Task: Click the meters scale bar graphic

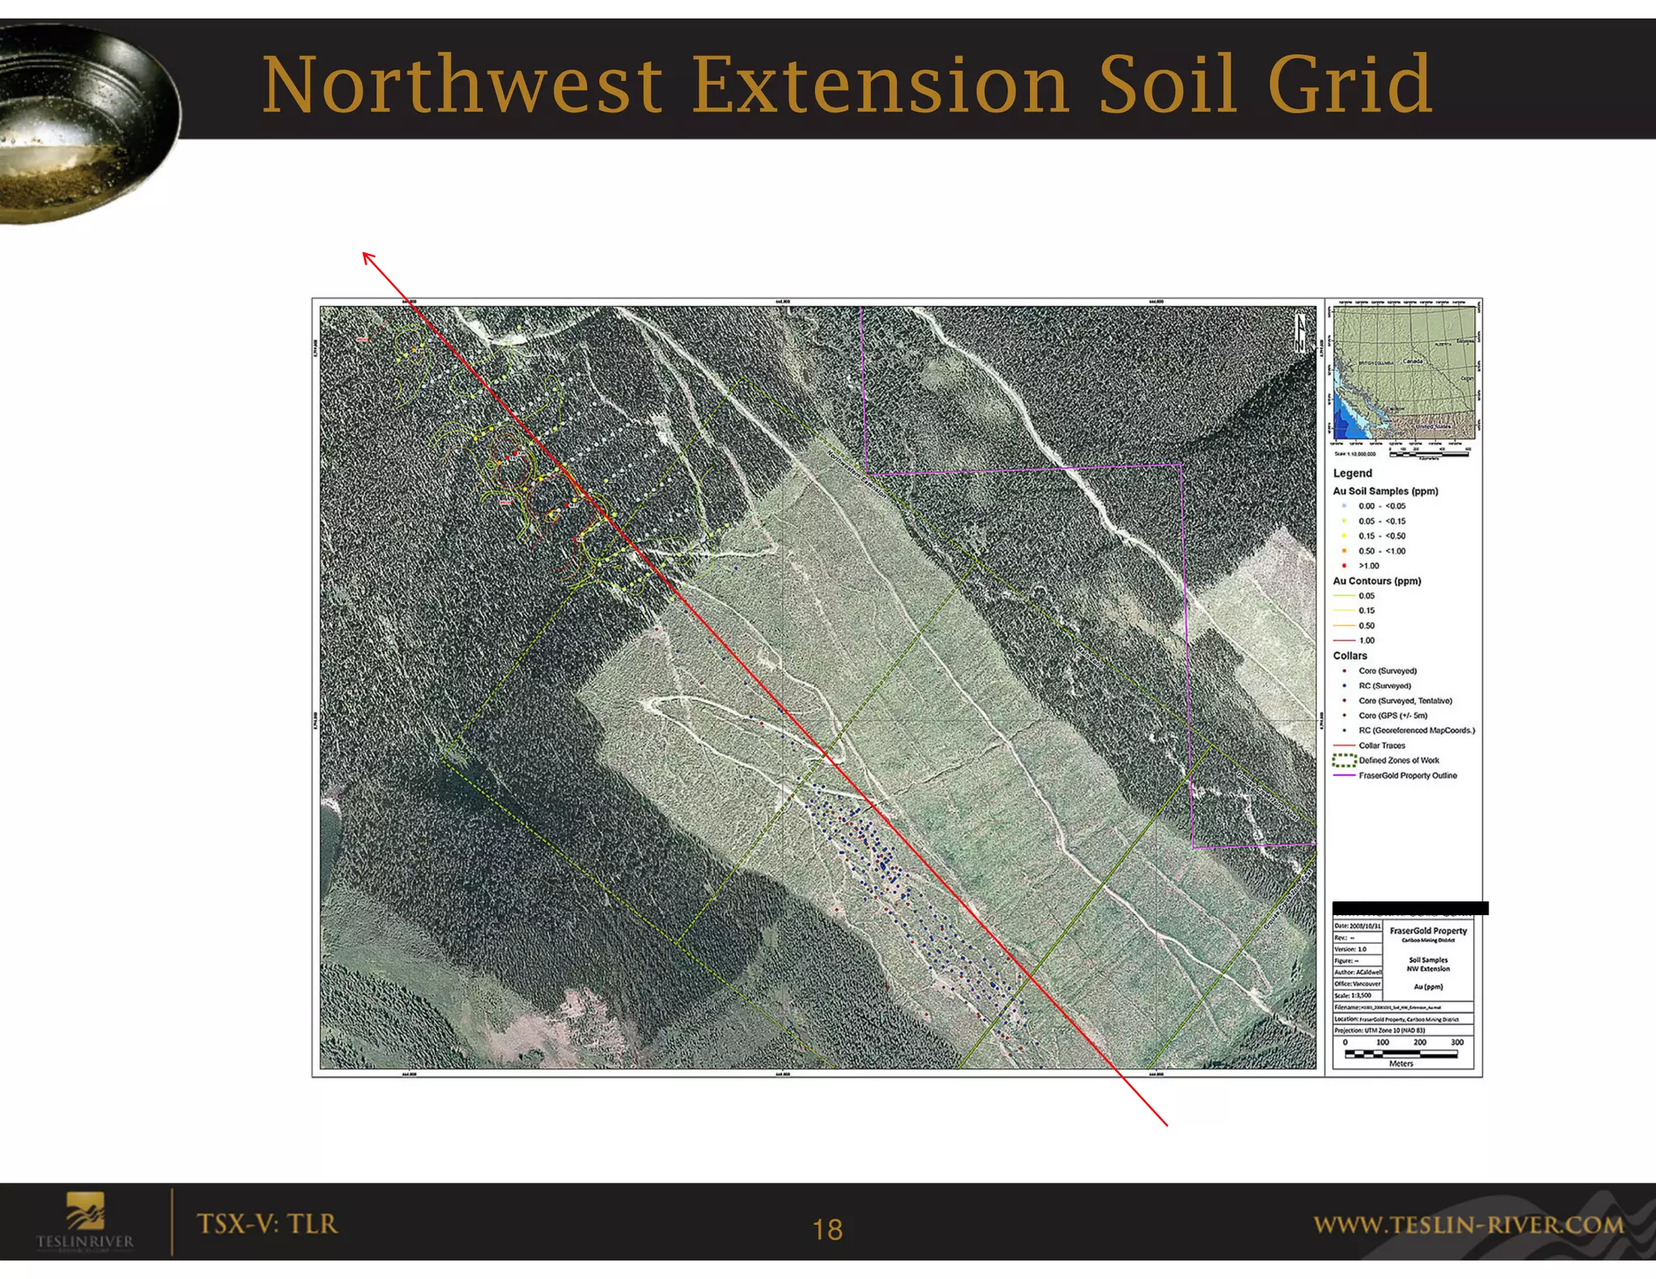Action: pyautogui.click(x=1402, y=1054)
